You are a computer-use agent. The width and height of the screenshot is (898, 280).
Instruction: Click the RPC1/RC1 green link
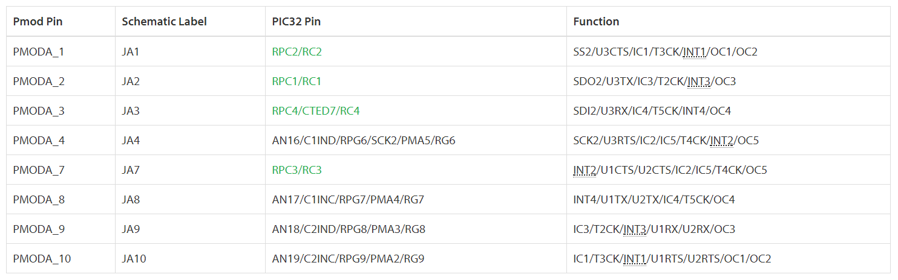tap(297, 81)
